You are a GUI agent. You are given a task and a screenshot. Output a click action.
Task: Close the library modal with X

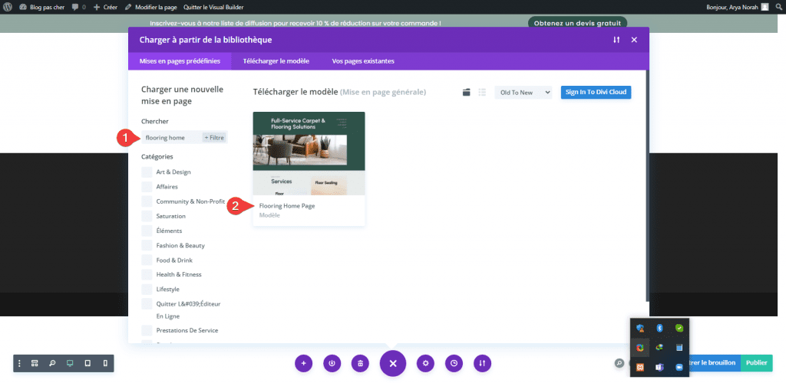pos(634,40)
